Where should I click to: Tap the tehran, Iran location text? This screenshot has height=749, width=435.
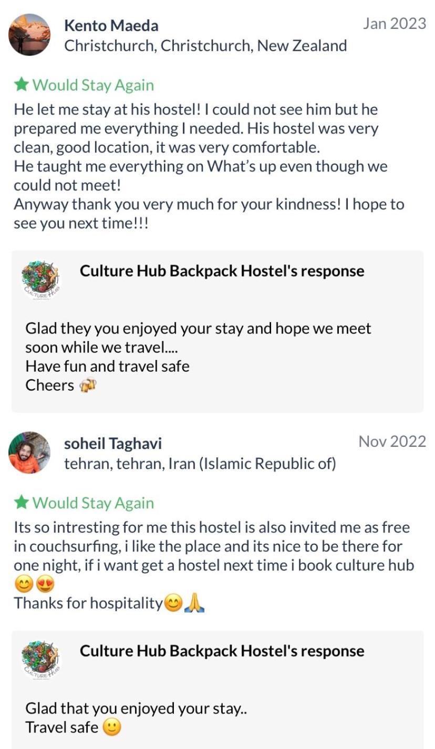pos(200,464)
